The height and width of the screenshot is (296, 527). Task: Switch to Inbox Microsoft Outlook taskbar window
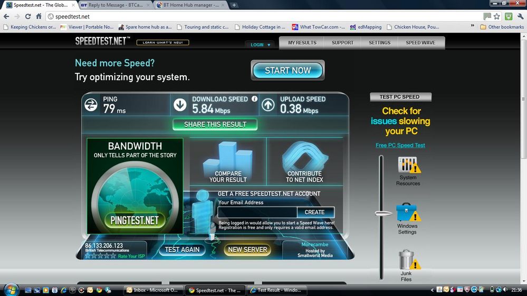point(154,290)
